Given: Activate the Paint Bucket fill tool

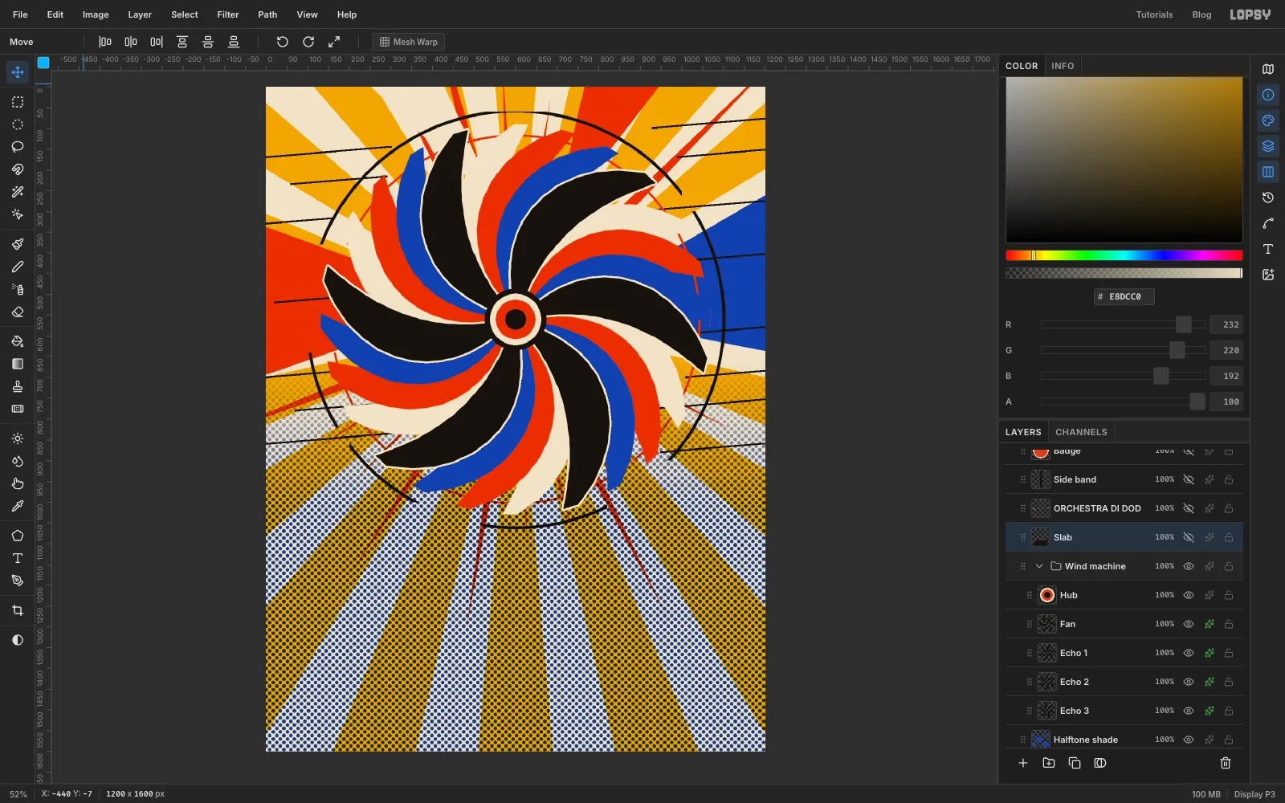Looking at the screenshot, I should click(x=18, y=341).
